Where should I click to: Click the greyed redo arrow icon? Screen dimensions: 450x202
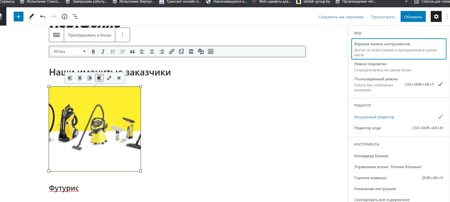(53, 16)
